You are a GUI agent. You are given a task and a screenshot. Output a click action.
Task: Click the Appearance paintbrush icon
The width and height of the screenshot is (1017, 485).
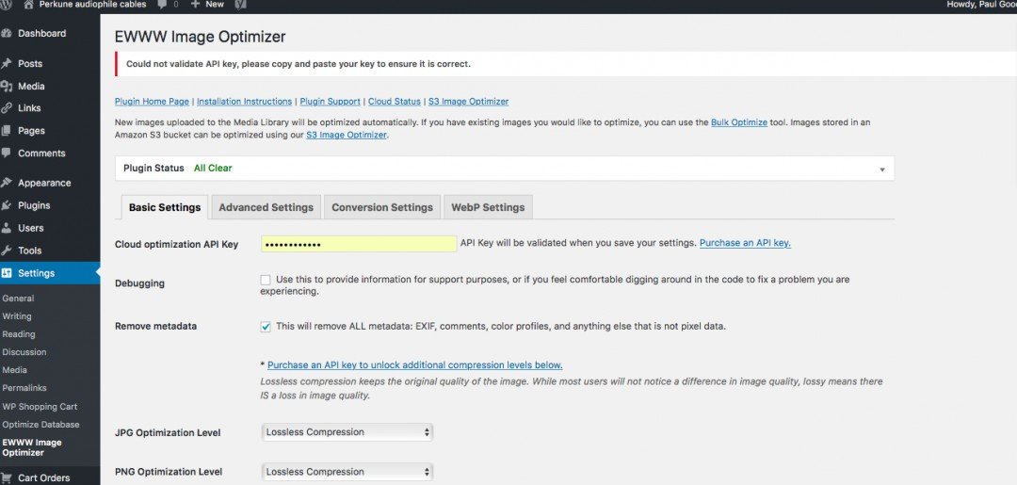click(7, 183)
